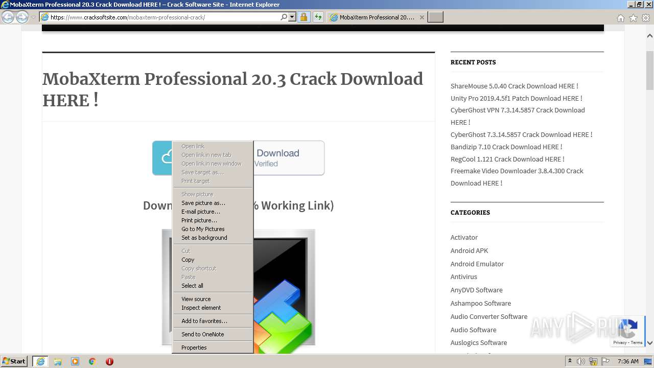This screenshot has width=654, height=368.
Task: Refresh the page with the green arrows icon
Action: (x=318, y=17)
